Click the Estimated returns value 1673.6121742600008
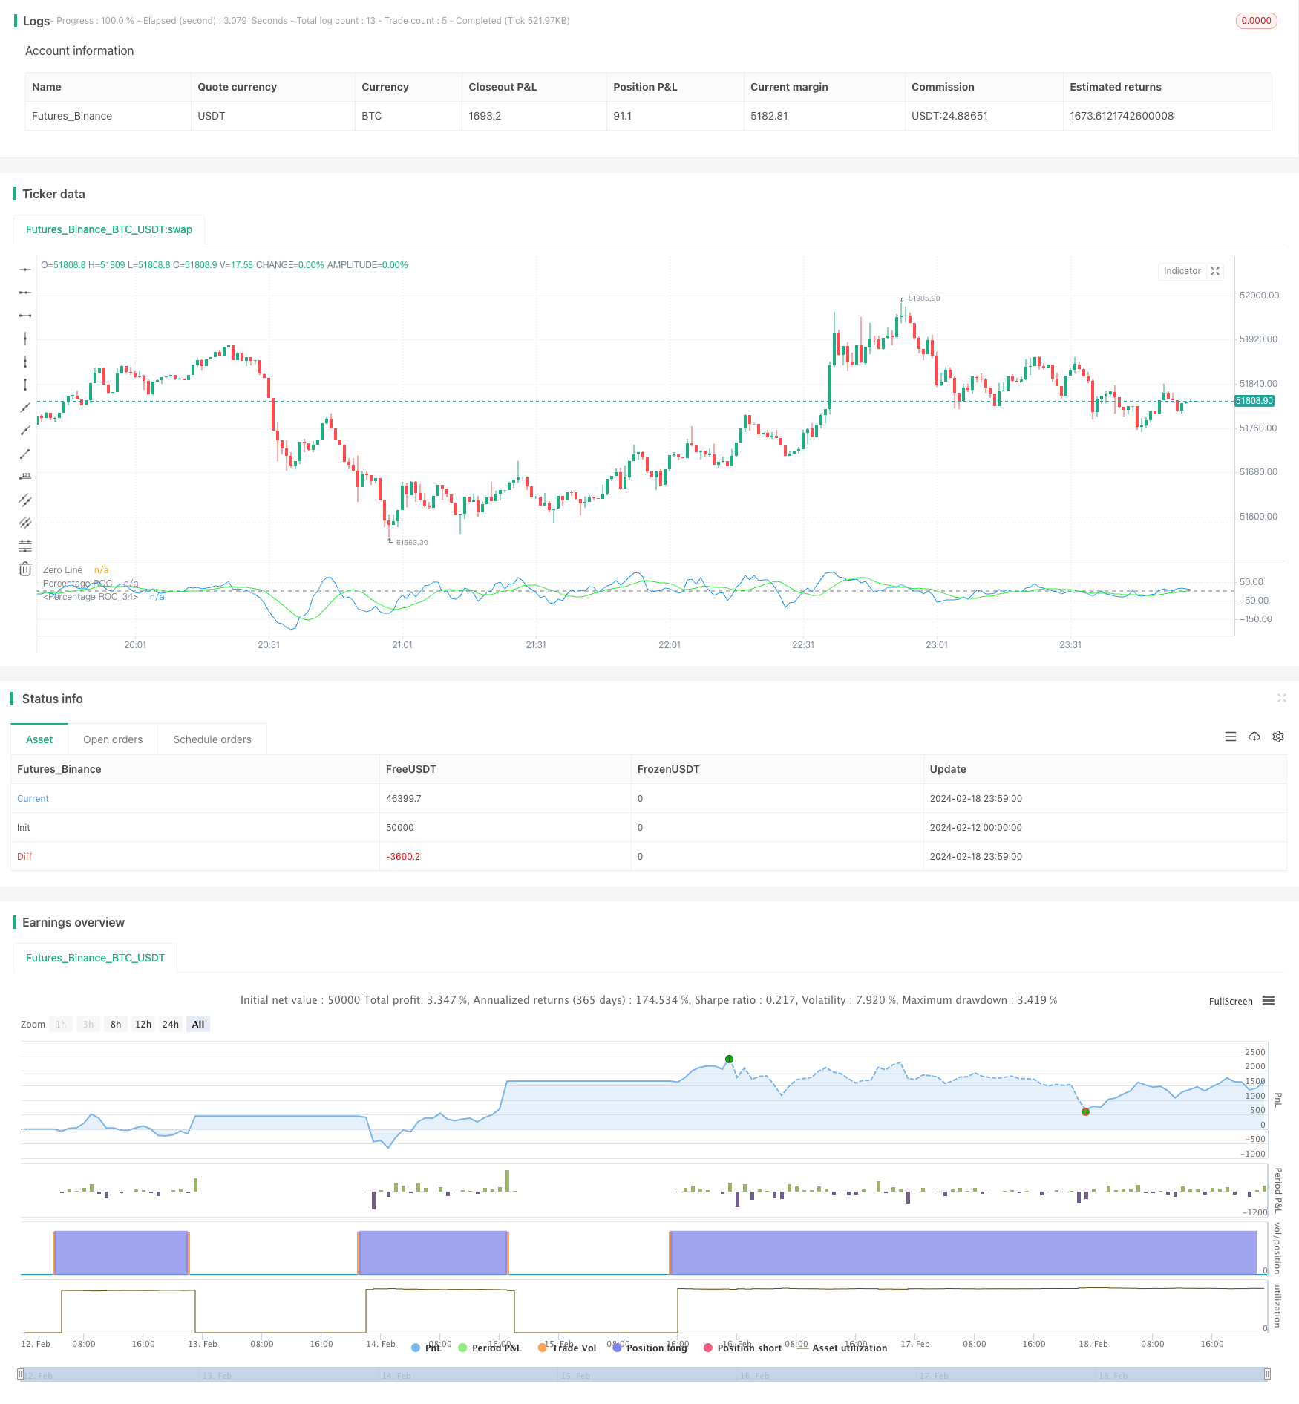1299x1404 pixels. pos(1122,116)
